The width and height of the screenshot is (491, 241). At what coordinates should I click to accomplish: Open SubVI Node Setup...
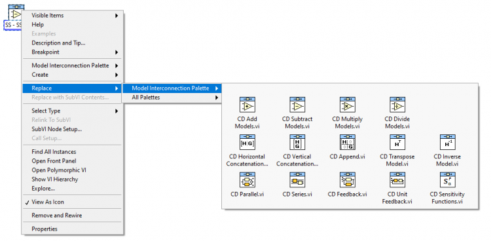click(72, 129)
